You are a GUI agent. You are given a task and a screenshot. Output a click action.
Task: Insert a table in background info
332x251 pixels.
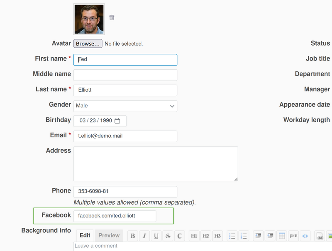coord(282,236)
